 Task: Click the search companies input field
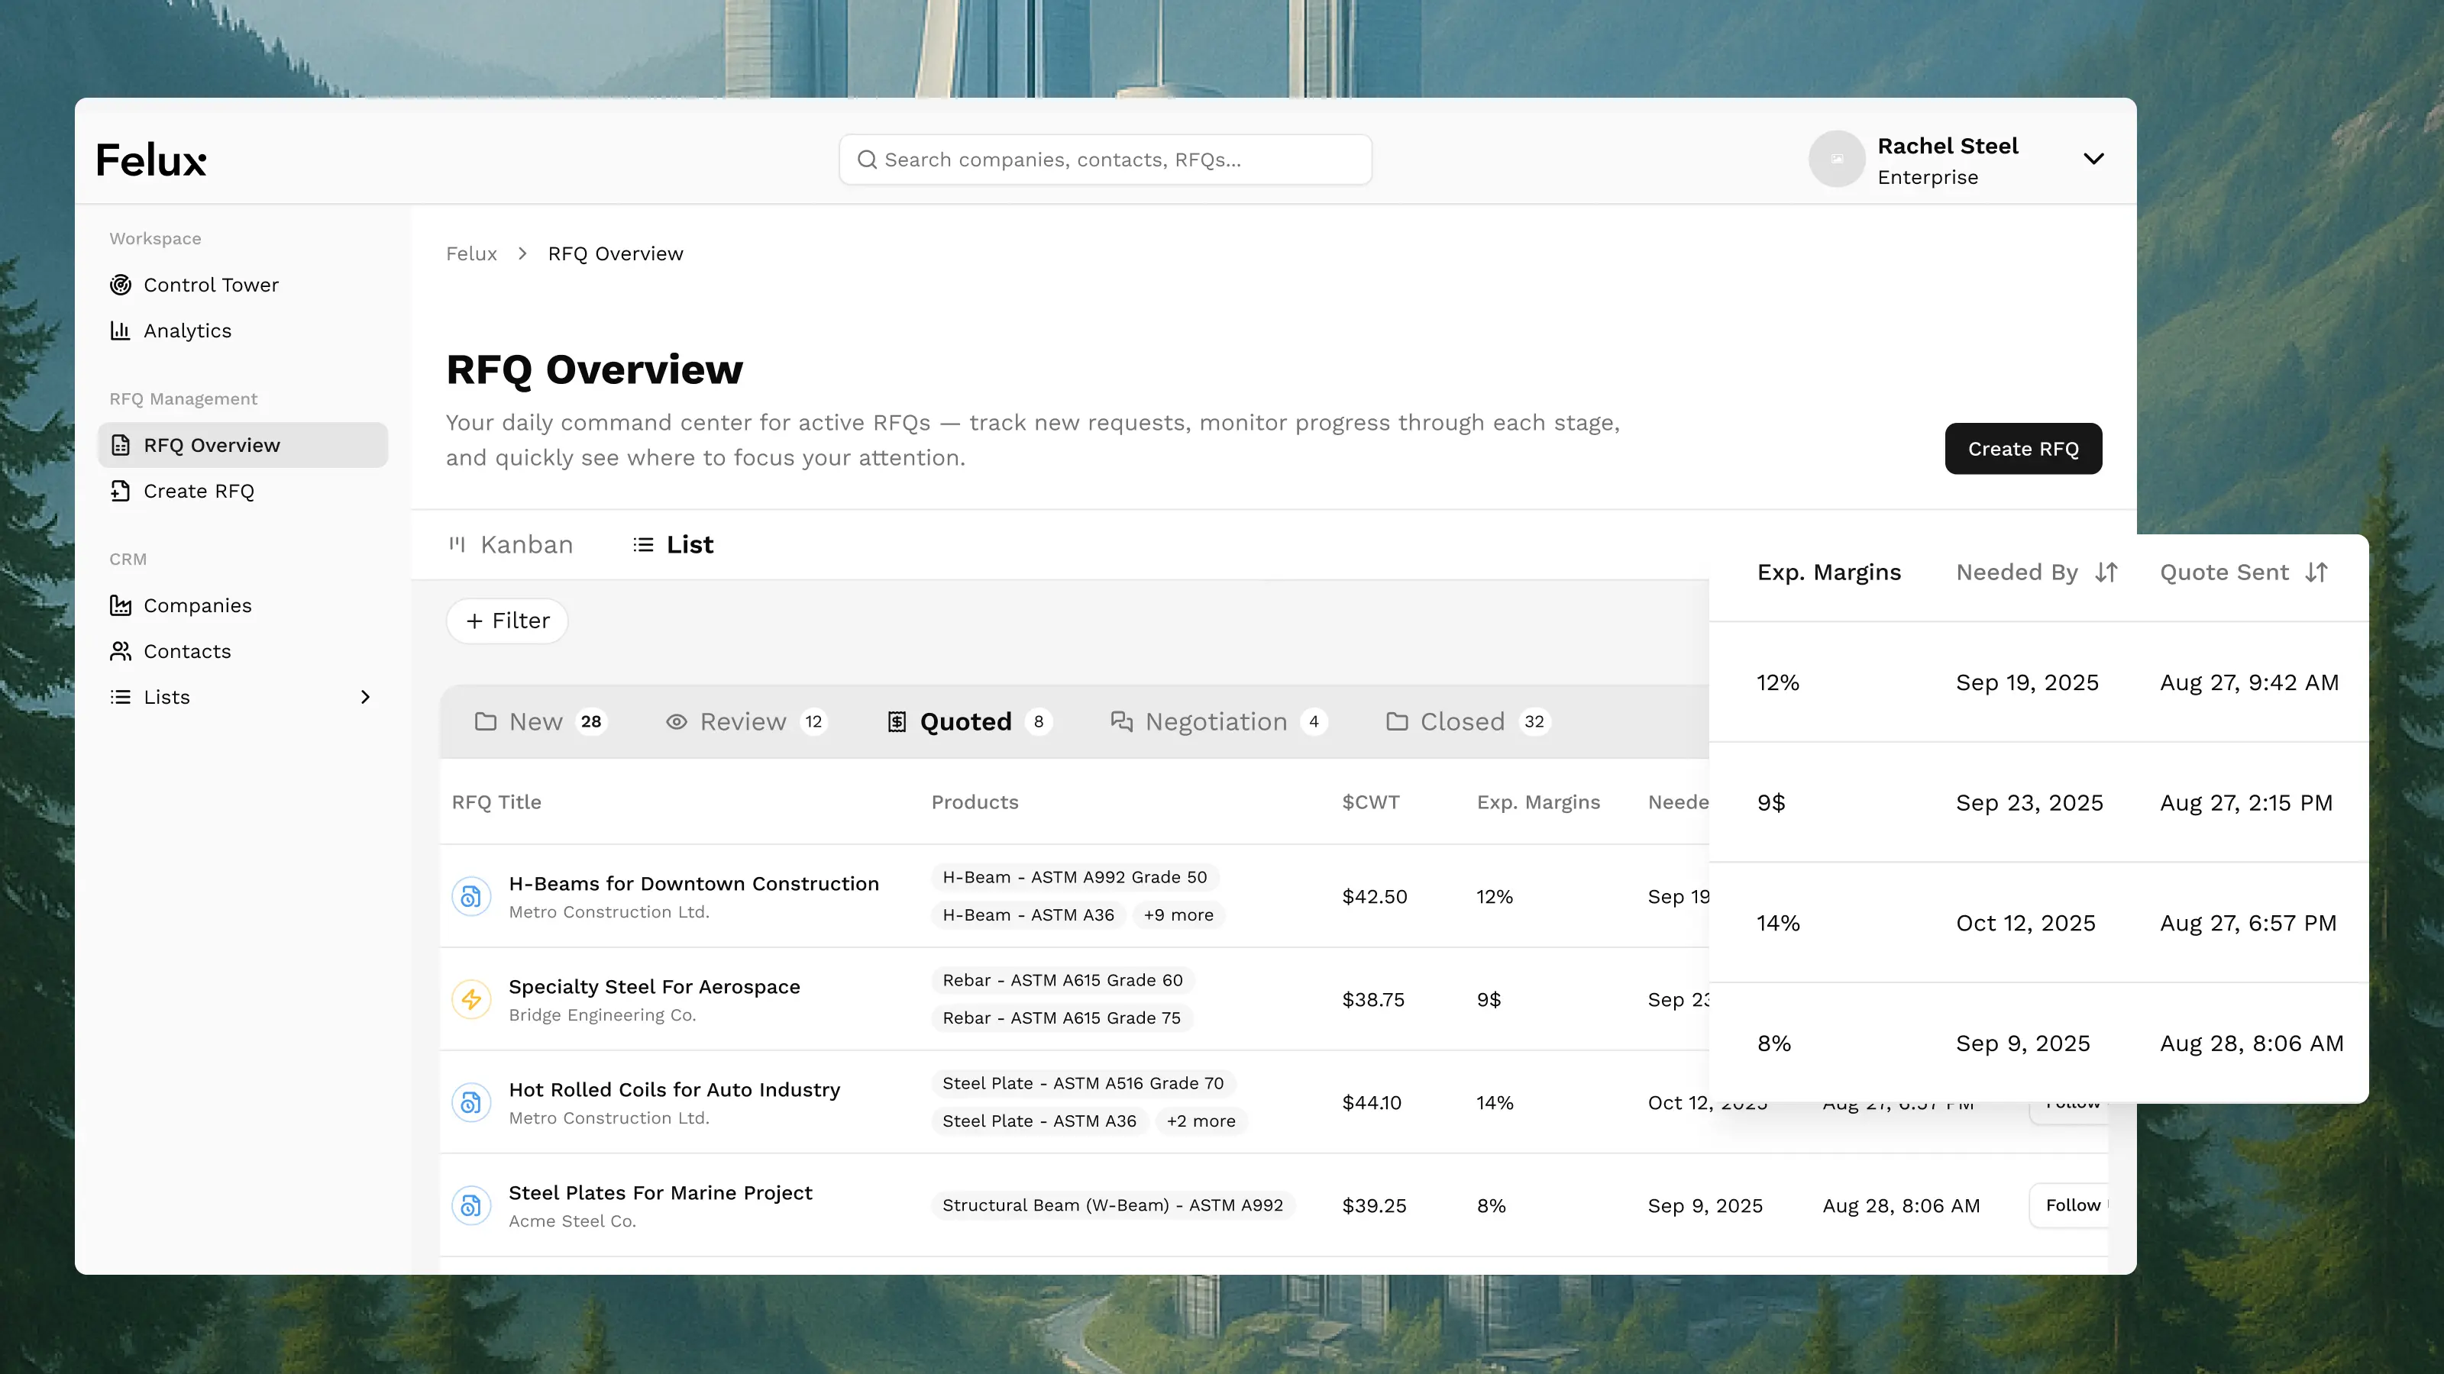click(1104, 160)
